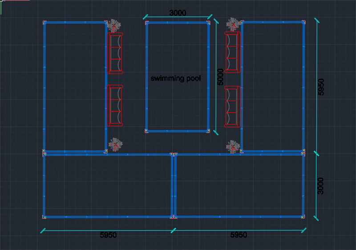Select the bottom-left 5950 dimension text
Screen dimensions: 356x250
coord(108,235)
